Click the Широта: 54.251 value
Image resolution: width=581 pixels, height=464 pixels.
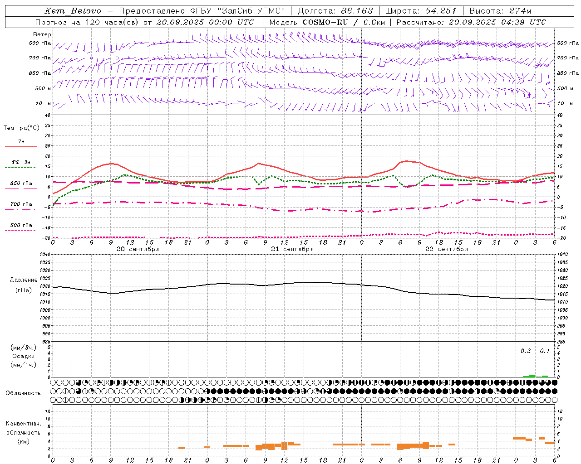pos(420,11)
